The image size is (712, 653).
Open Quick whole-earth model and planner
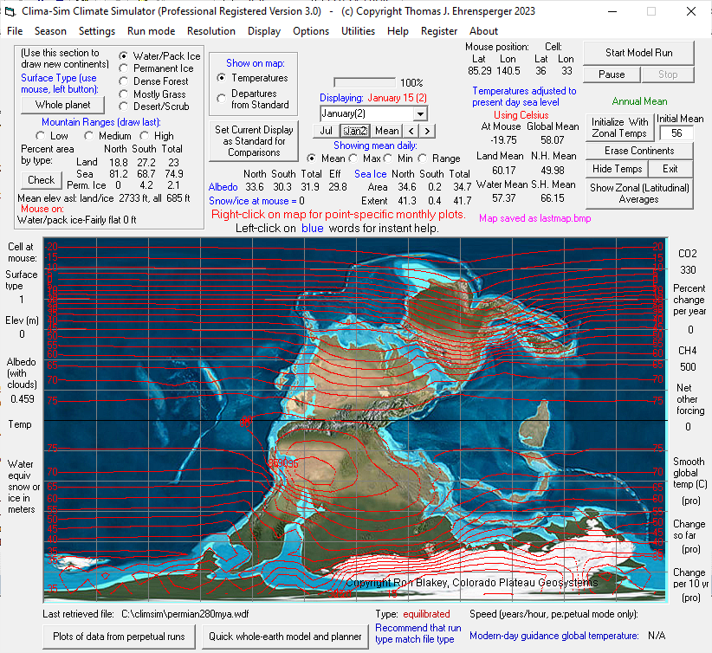point(285,637)
